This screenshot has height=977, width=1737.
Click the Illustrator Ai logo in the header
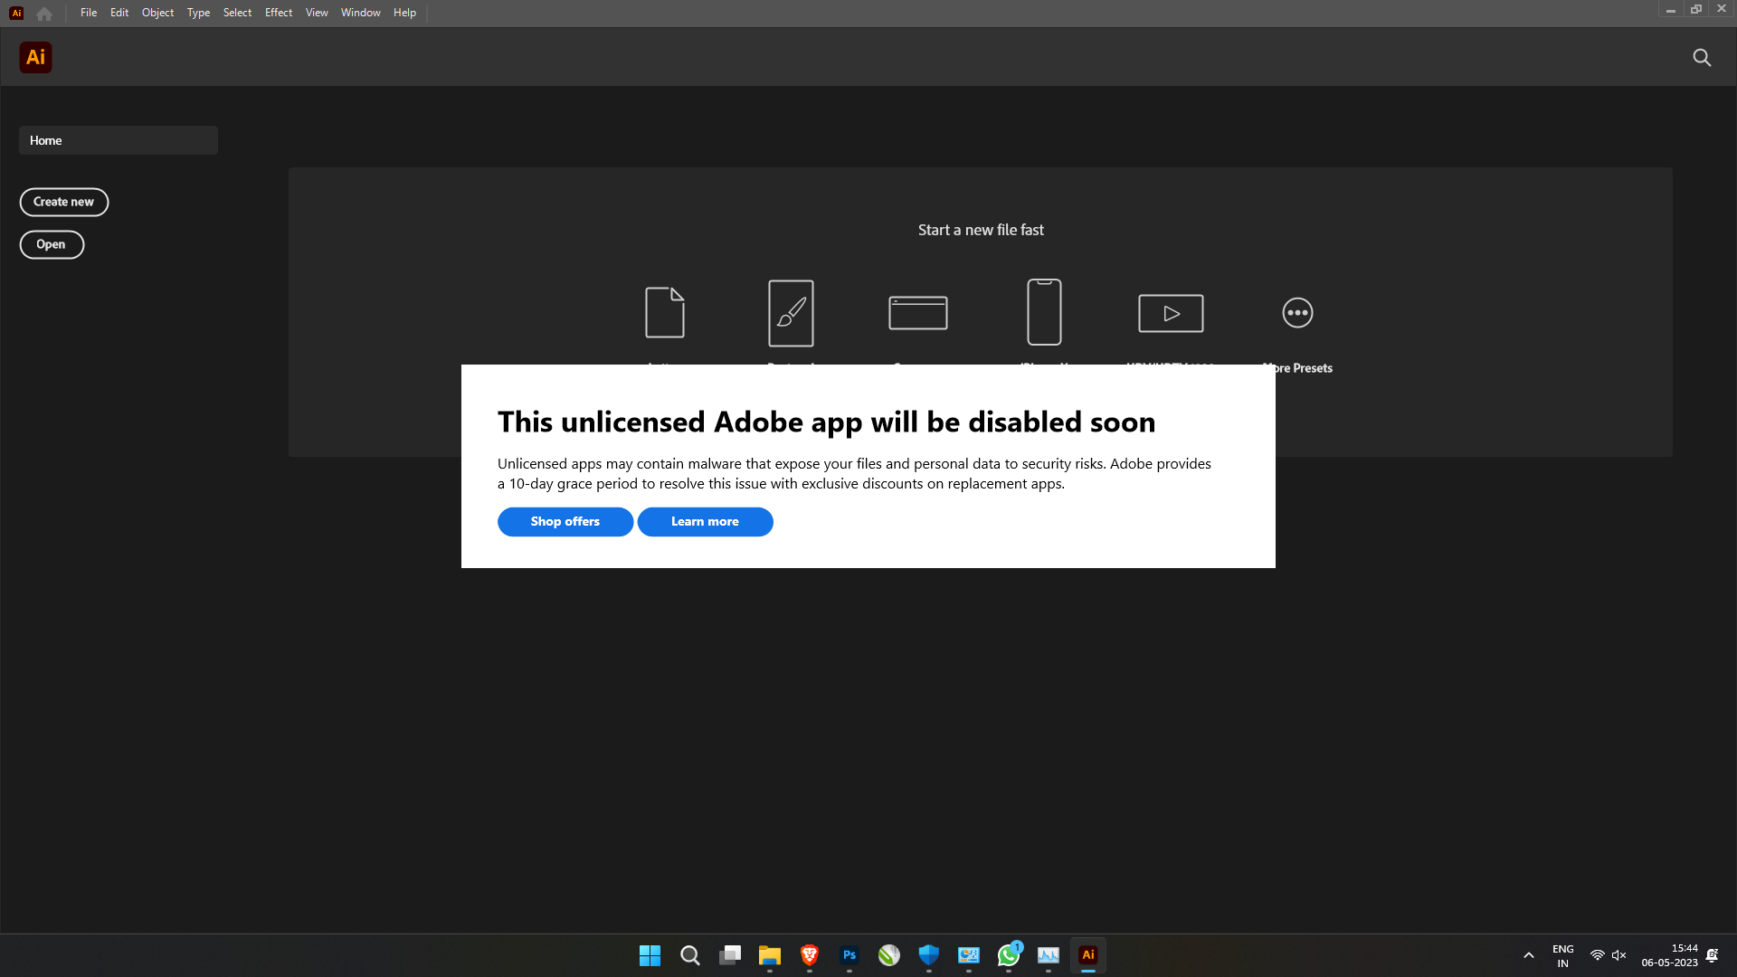pyautogui.click(x=35, y=57)
